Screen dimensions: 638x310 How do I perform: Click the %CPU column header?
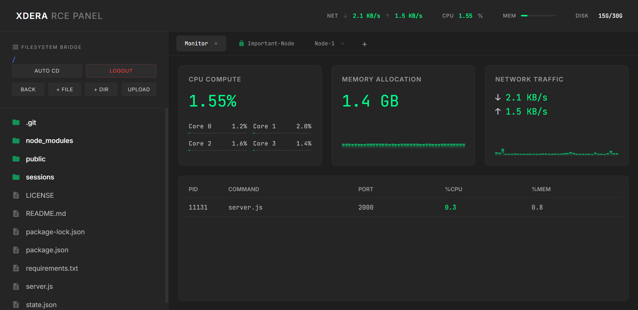453,189
